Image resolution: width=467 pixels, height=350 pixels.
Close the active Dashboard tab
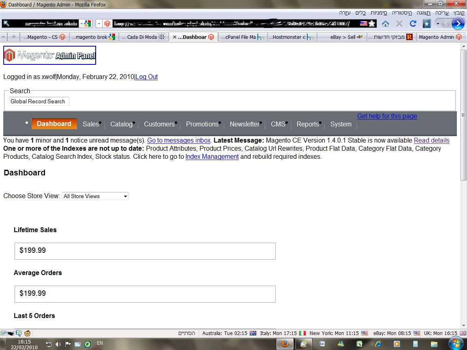175,37
